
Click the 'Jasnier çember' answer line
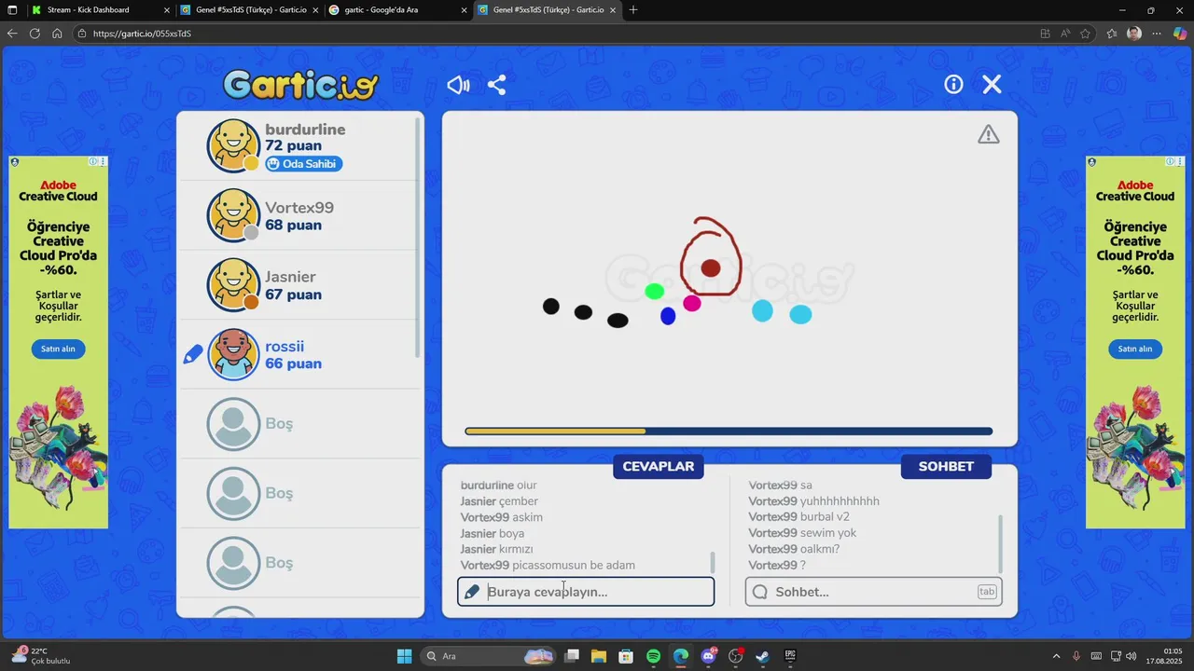pyautogui.click(x=499, y=501)
